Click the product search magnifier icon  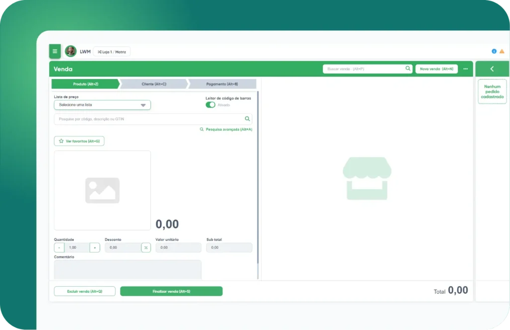[247, 118]
